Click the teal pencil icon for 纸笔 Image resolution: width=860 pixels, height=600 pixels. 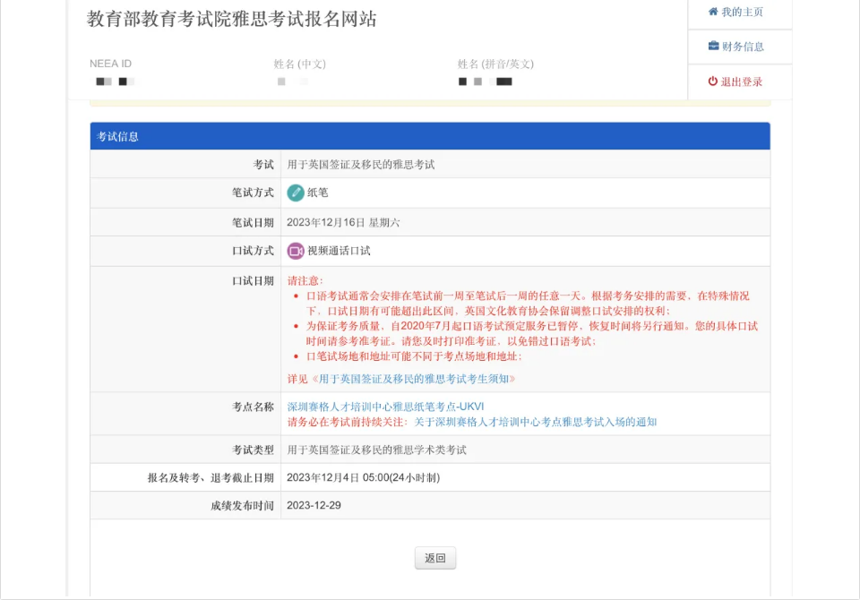point(296,193)
